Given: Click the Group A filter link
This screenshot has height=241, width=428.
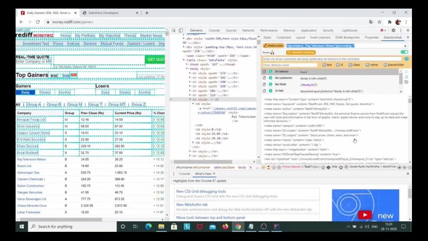Looking at the screenshot, I should pos(33,104).
